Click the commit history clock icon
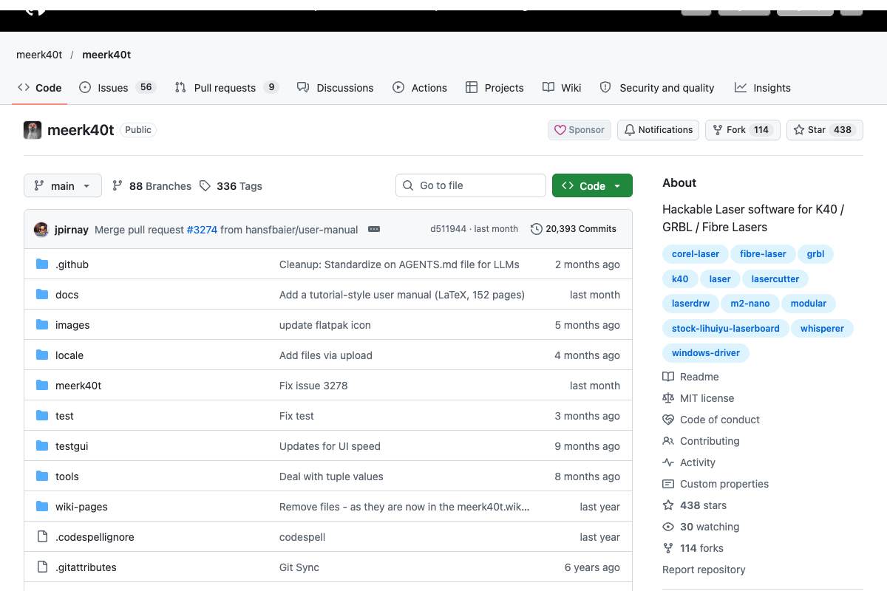887x591 pixels. (x=537, y=229)
